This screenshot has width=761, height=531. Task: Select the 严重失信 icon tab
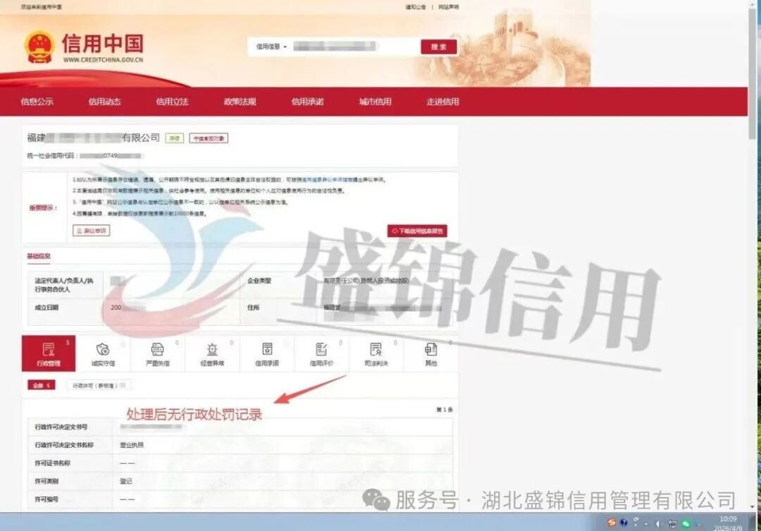click(158, 354)
